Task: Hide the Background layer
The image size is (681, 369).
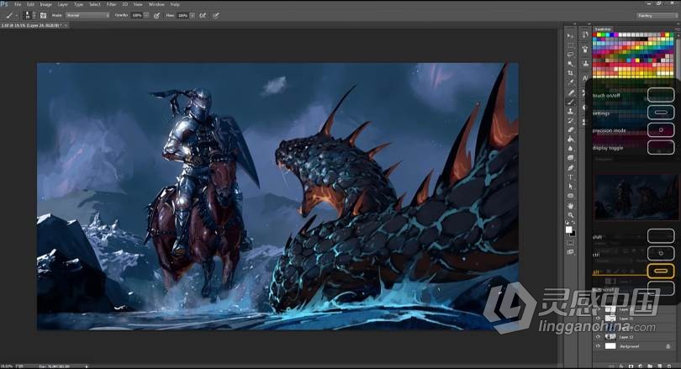Action: pyautogui.click(x=598, y=346)
